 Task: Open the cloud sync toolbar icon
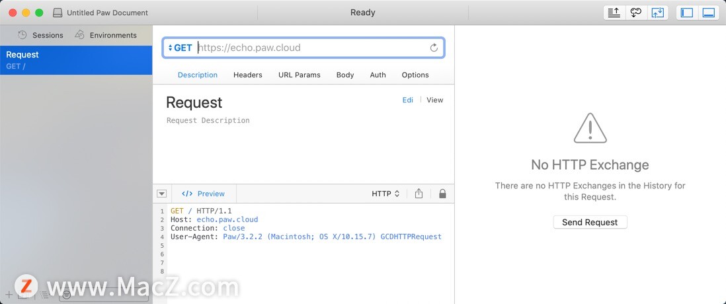[x=635, y=13]
